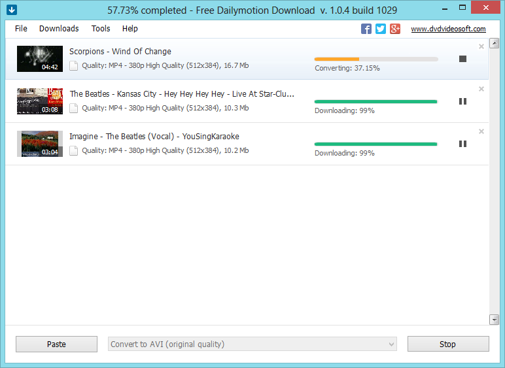Click the orange converting progress bar

point(376,59)
